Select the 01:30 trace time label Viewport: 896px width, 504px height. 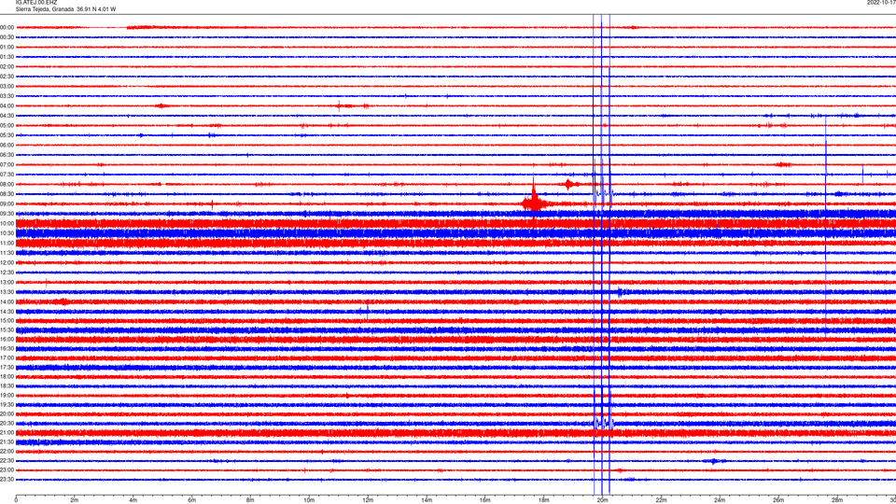point(7,57)
